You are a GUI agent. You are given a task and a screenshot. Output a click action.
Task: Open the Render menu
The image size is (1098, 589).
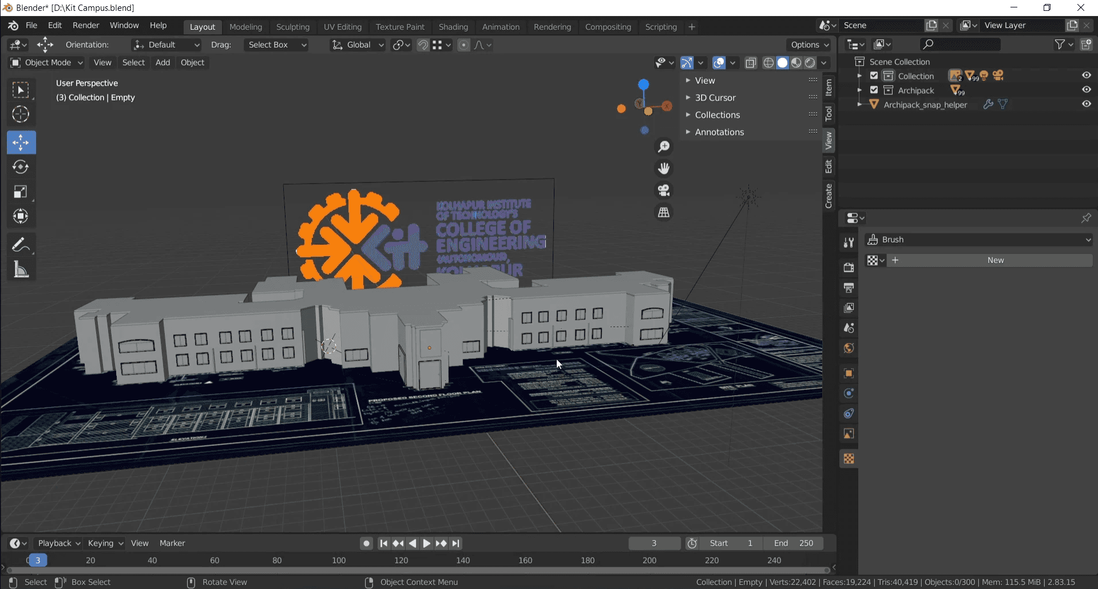pyautogui.click(x=86, y=26)
